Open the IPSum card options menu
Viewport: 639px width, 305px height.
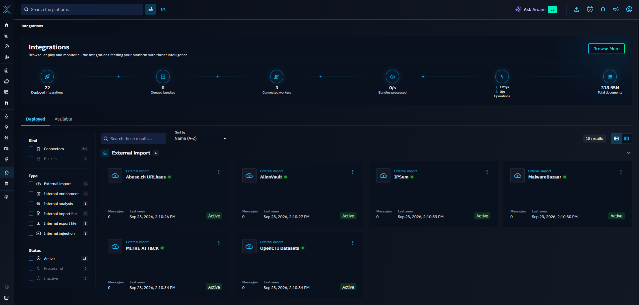487,172
